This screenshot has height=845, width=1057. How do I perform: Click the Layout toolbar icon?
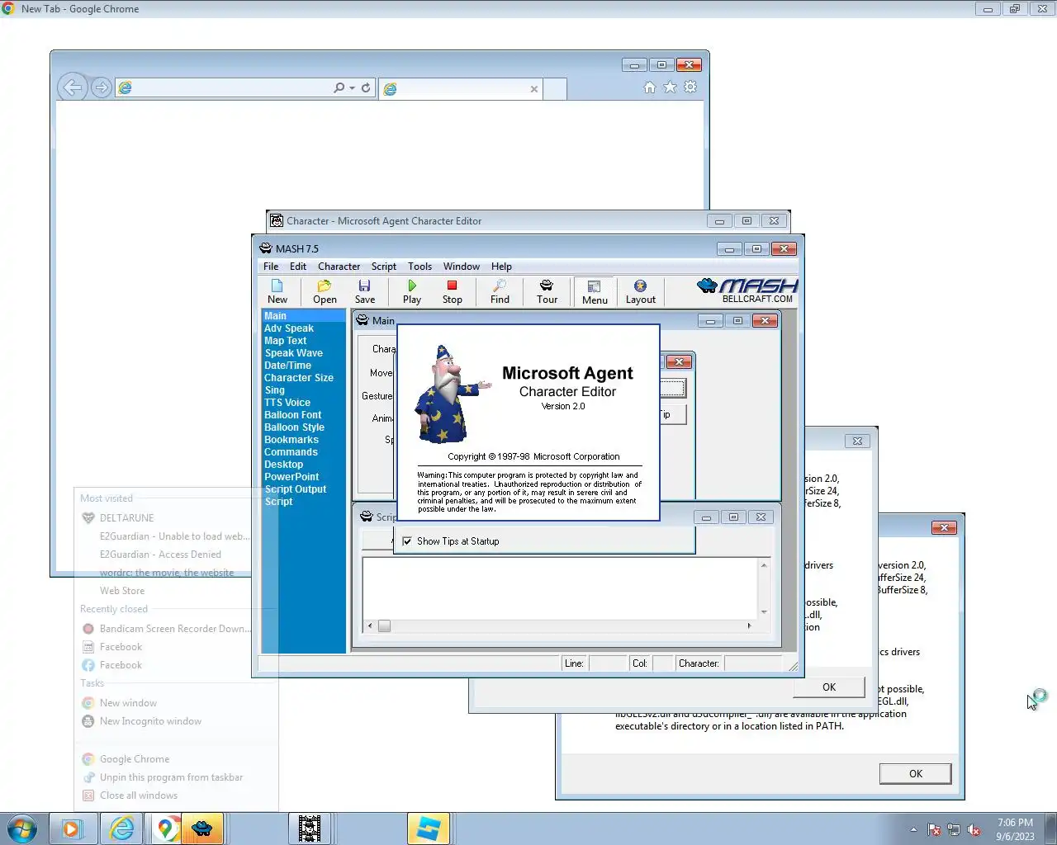pyautogui.click(x=640, y=291)
